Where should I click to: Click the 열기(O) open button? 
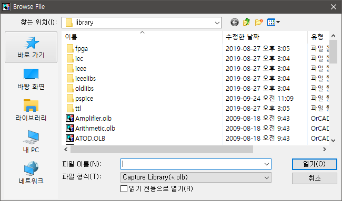314,164
